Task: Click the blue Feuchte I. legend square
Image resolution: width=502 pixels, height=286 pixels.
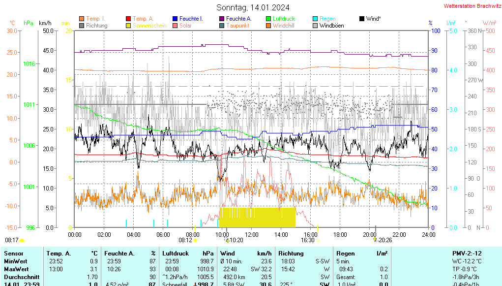Action: pos(175,19)
